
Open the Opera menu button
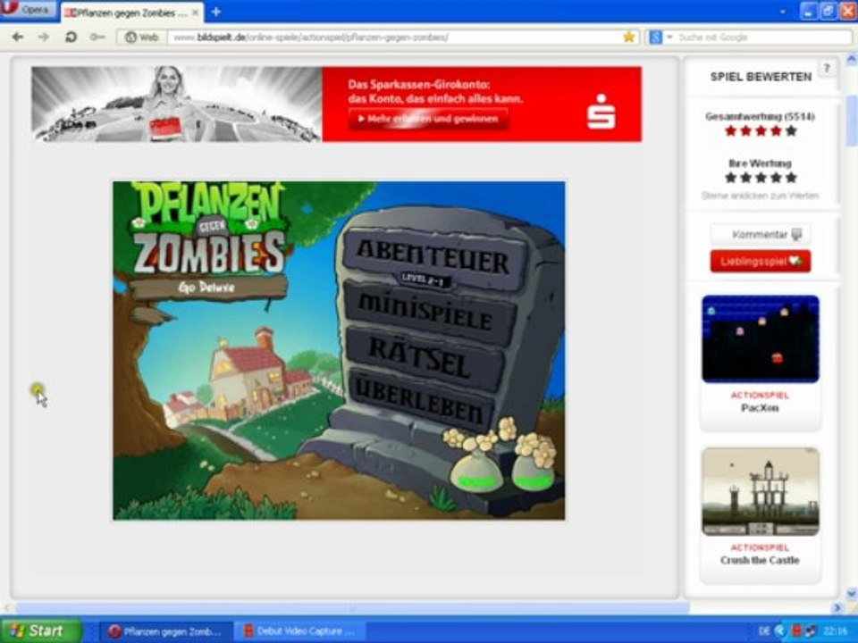point(29,9)
